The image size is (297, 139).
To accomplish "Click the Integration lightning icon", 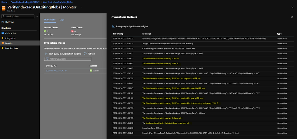I will point(3,38).
